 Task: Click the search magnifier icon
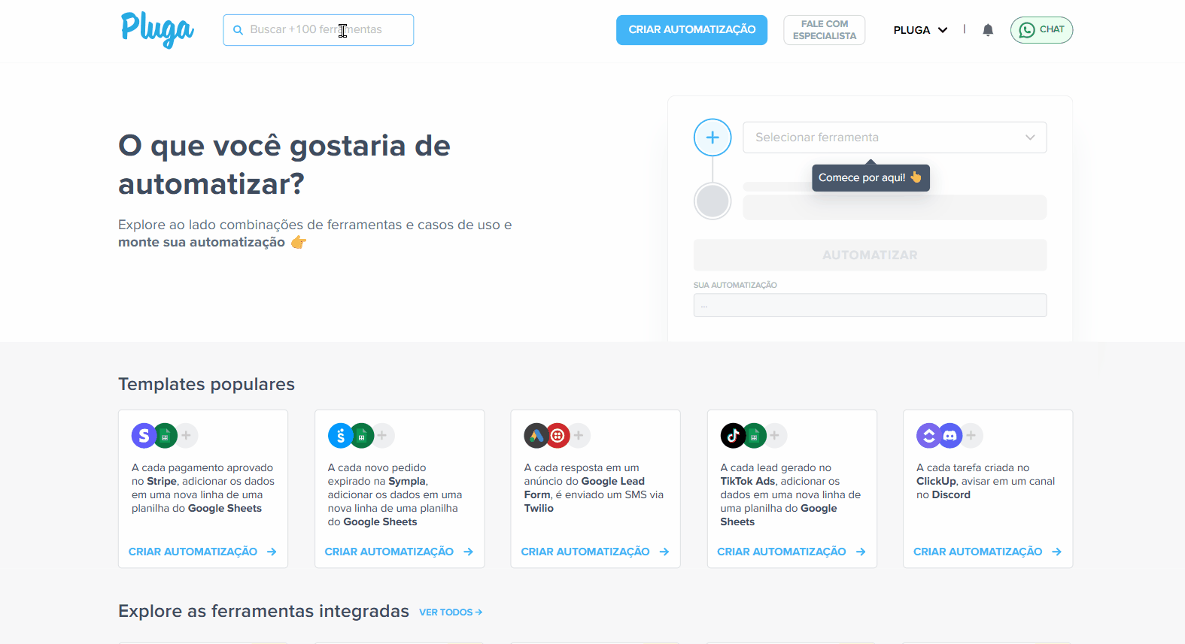[x=238, y=30]
